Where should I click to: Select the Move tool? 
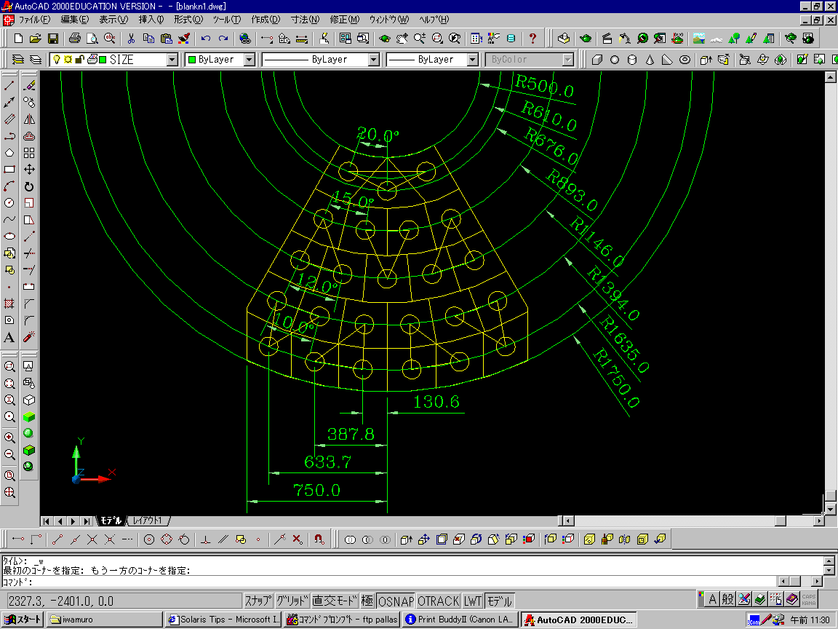pos(29,170)
